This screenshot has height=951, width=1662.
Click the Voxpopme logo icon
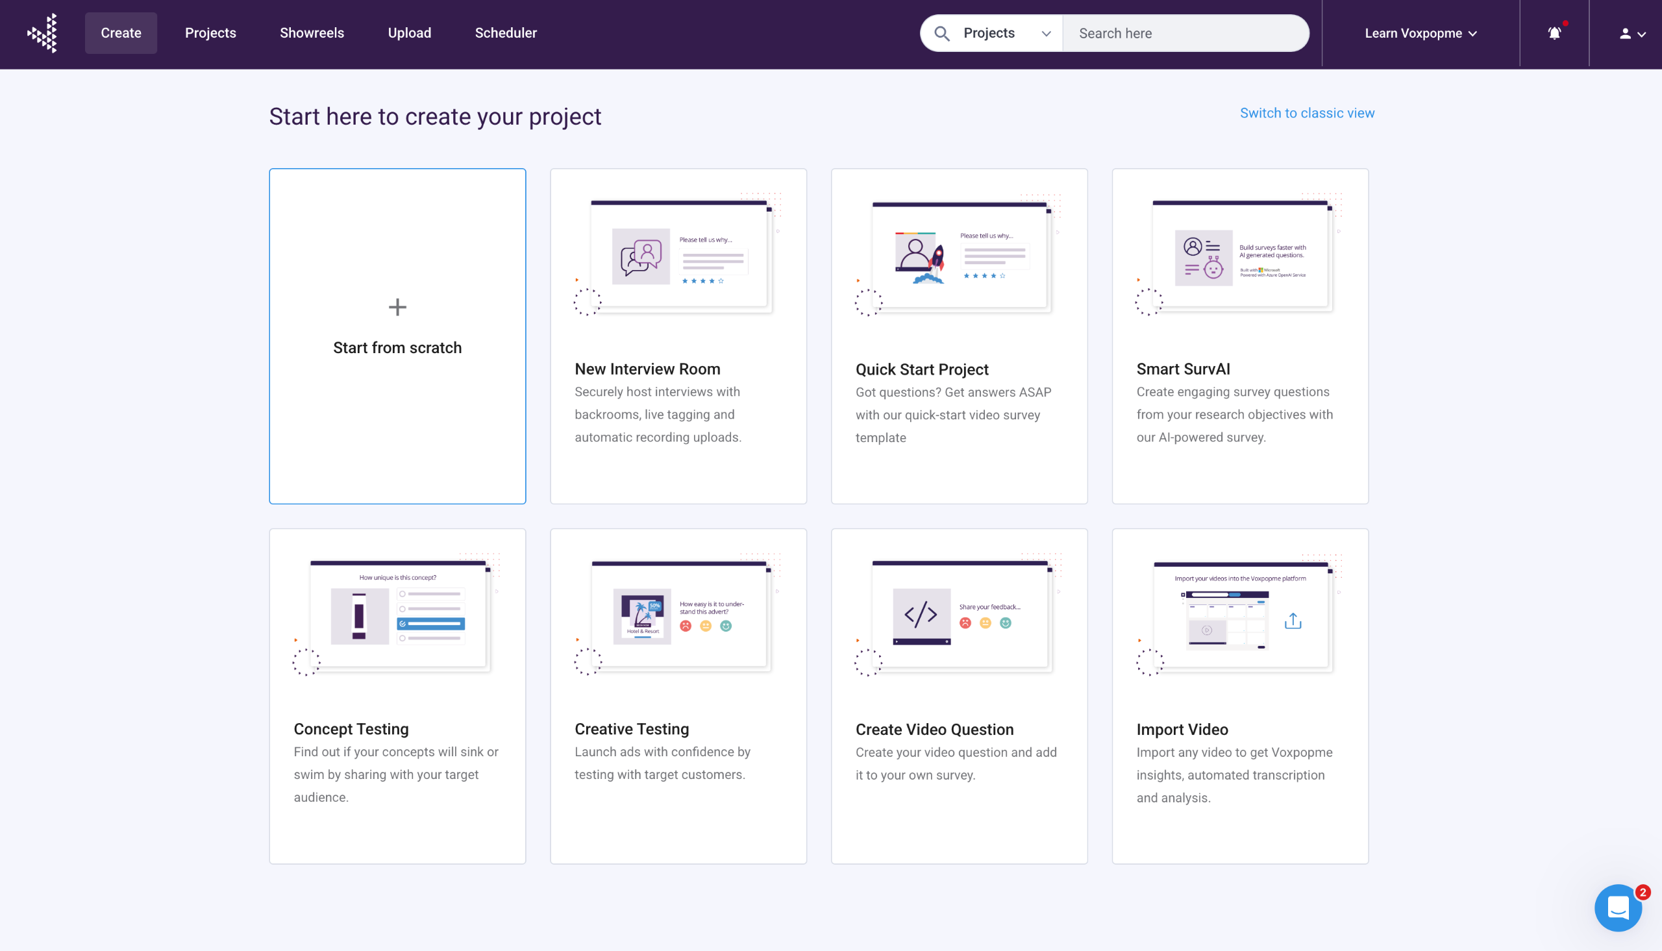(x=43, y=33)
